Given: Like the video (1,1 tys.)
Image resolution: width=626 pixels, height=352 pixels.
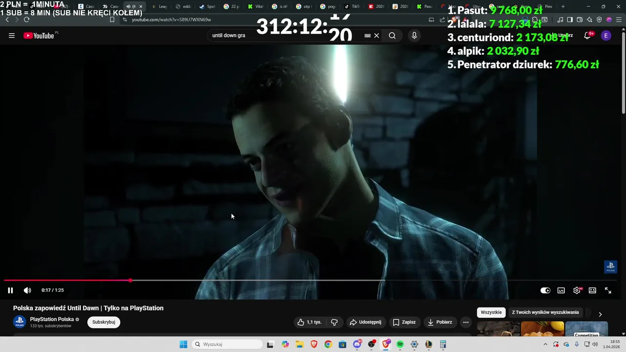Looking at the screenshot, I should click(x=310, y=322).
